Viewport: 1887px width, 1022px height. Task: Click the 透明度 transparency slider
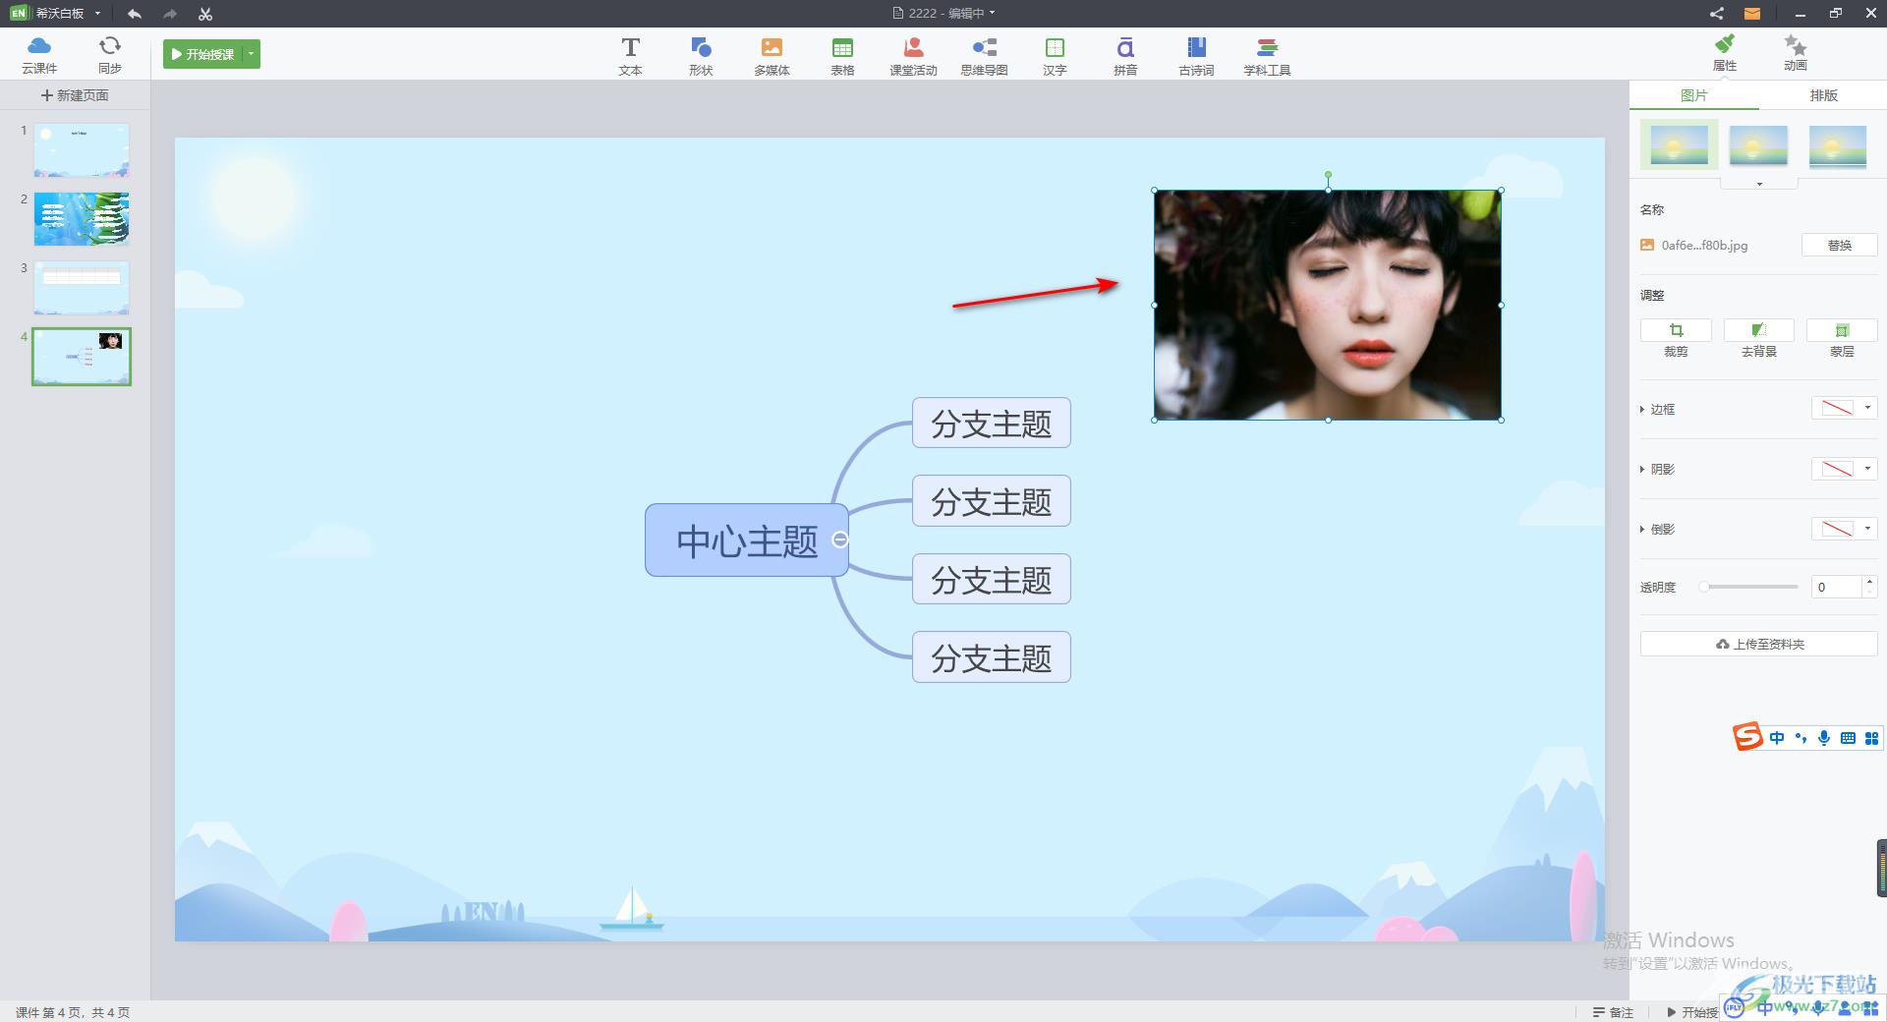(1749, 587)
